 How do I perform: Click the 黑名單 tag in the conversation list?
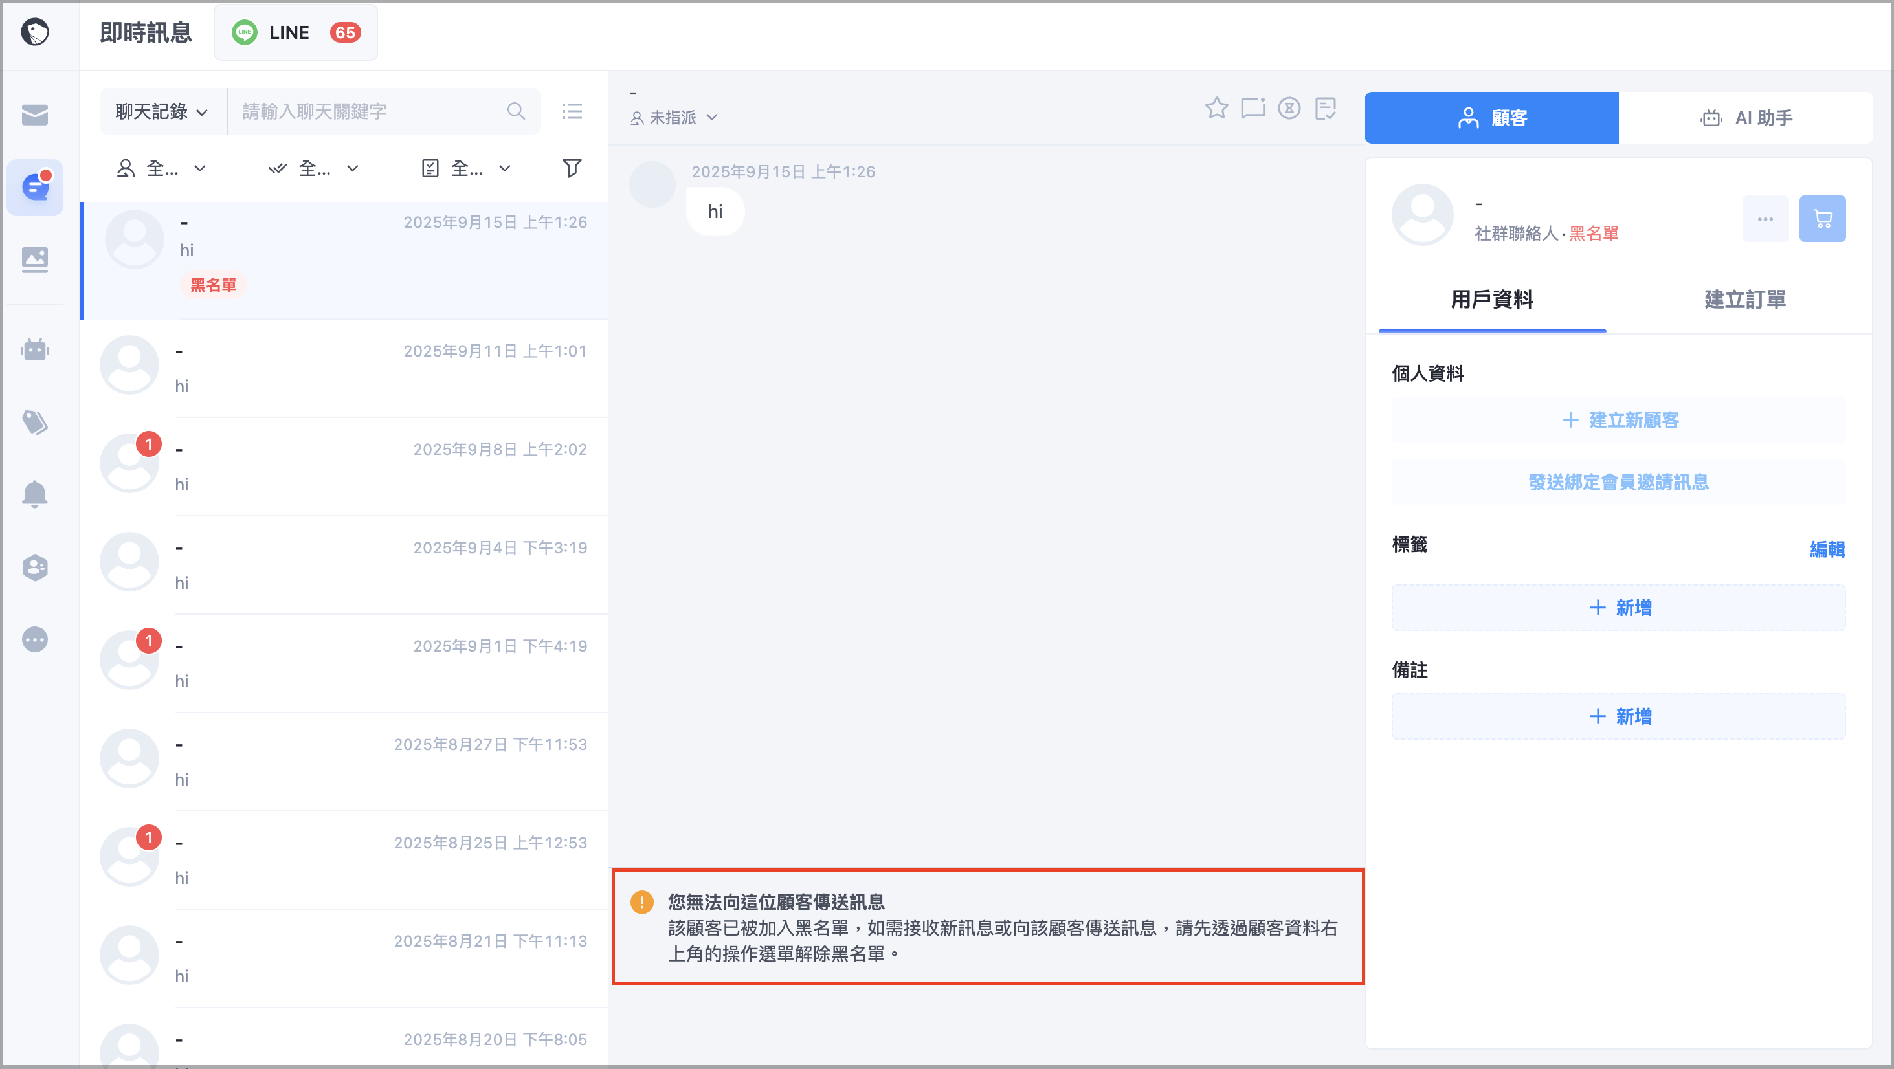coord(213,285)
